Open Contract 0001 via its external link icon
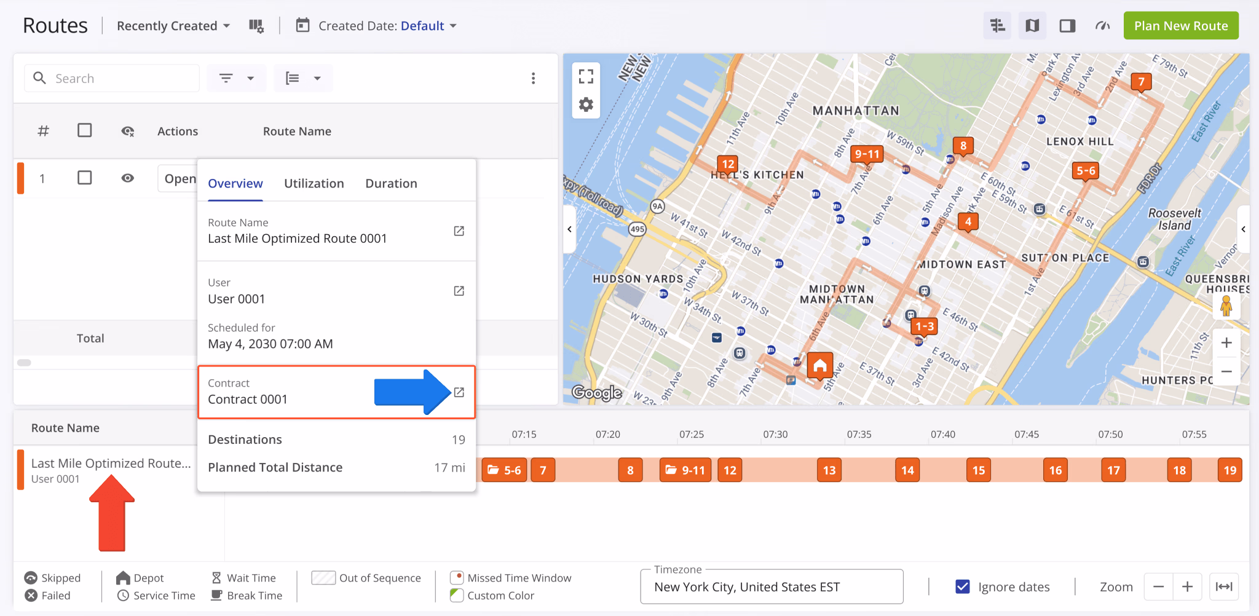The height and width of the screenshot is (616, 1259). point(459,392)
